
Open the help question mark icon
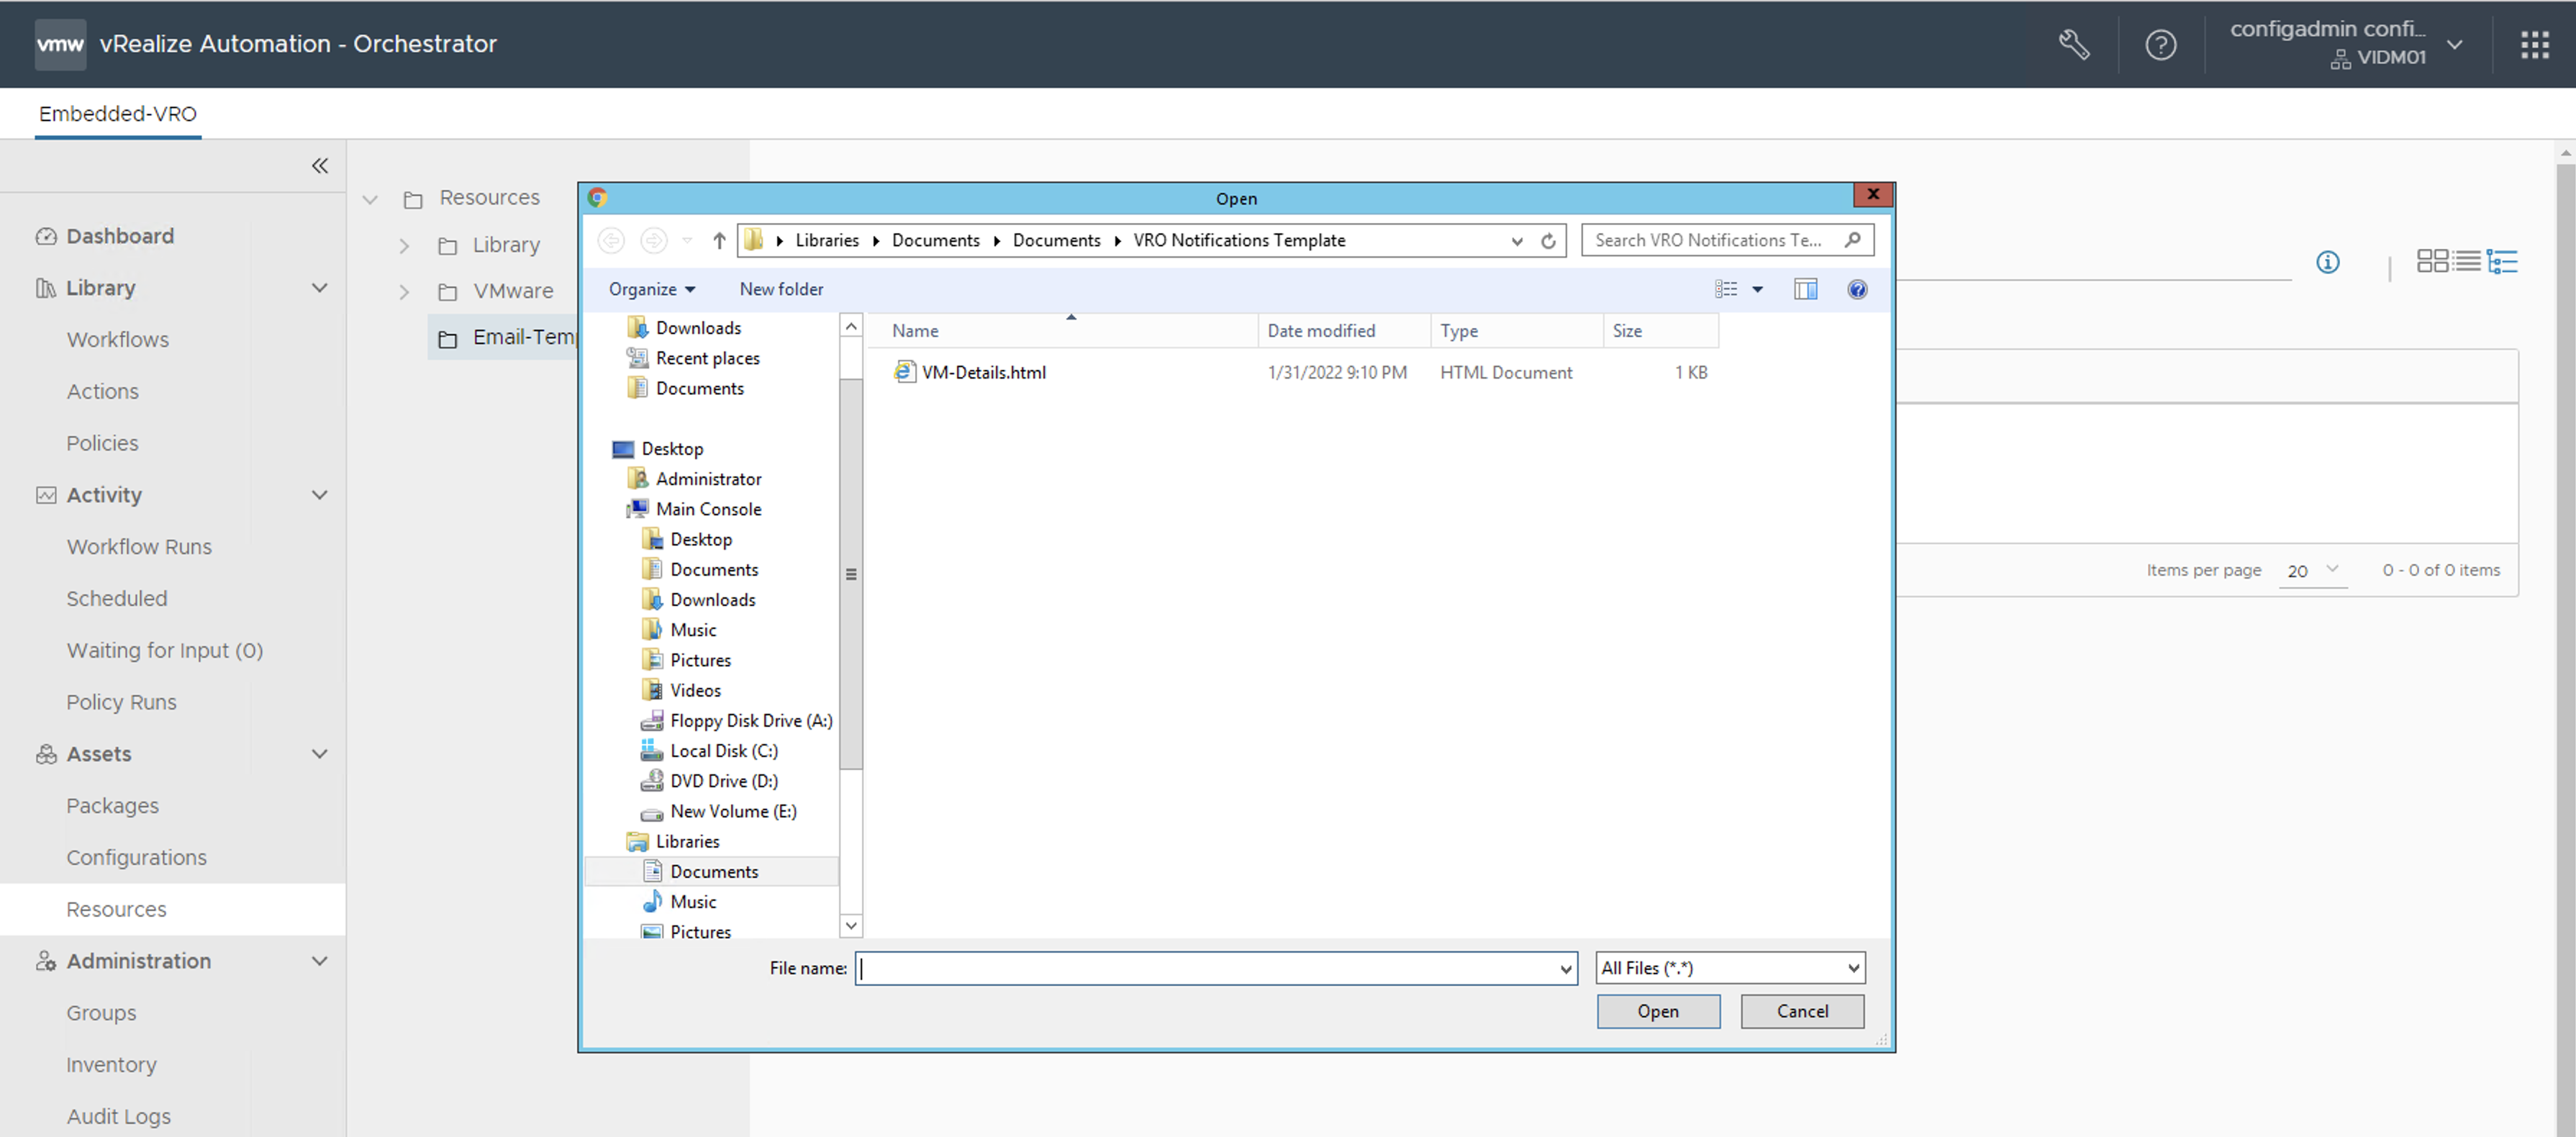coord(2160,44)
